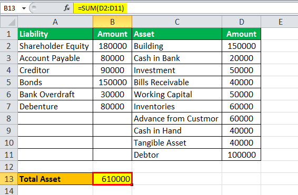Select the Bonds cell
The image size is (298, 195).
coord(55,83)
